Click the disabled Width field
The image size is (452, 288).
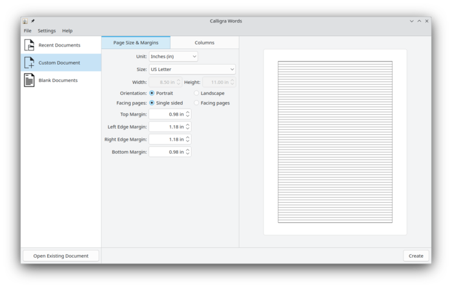coord(165,82)
